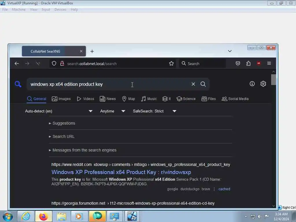This screenshot has height=222, width=296.
Task: Click the Firefox address bar
Action: click(x=113, y=63)
